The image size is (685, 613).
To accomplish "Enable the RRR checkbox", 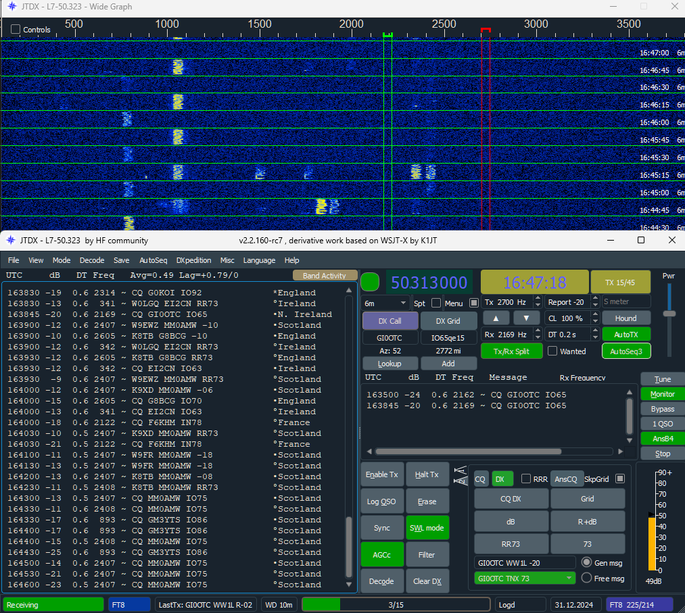I will 526,479.
